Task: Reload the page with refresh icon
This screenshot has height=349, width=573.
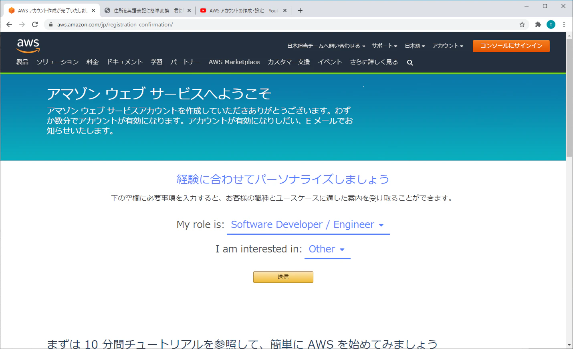Action: pyautogui.click(x=35, y=24)
